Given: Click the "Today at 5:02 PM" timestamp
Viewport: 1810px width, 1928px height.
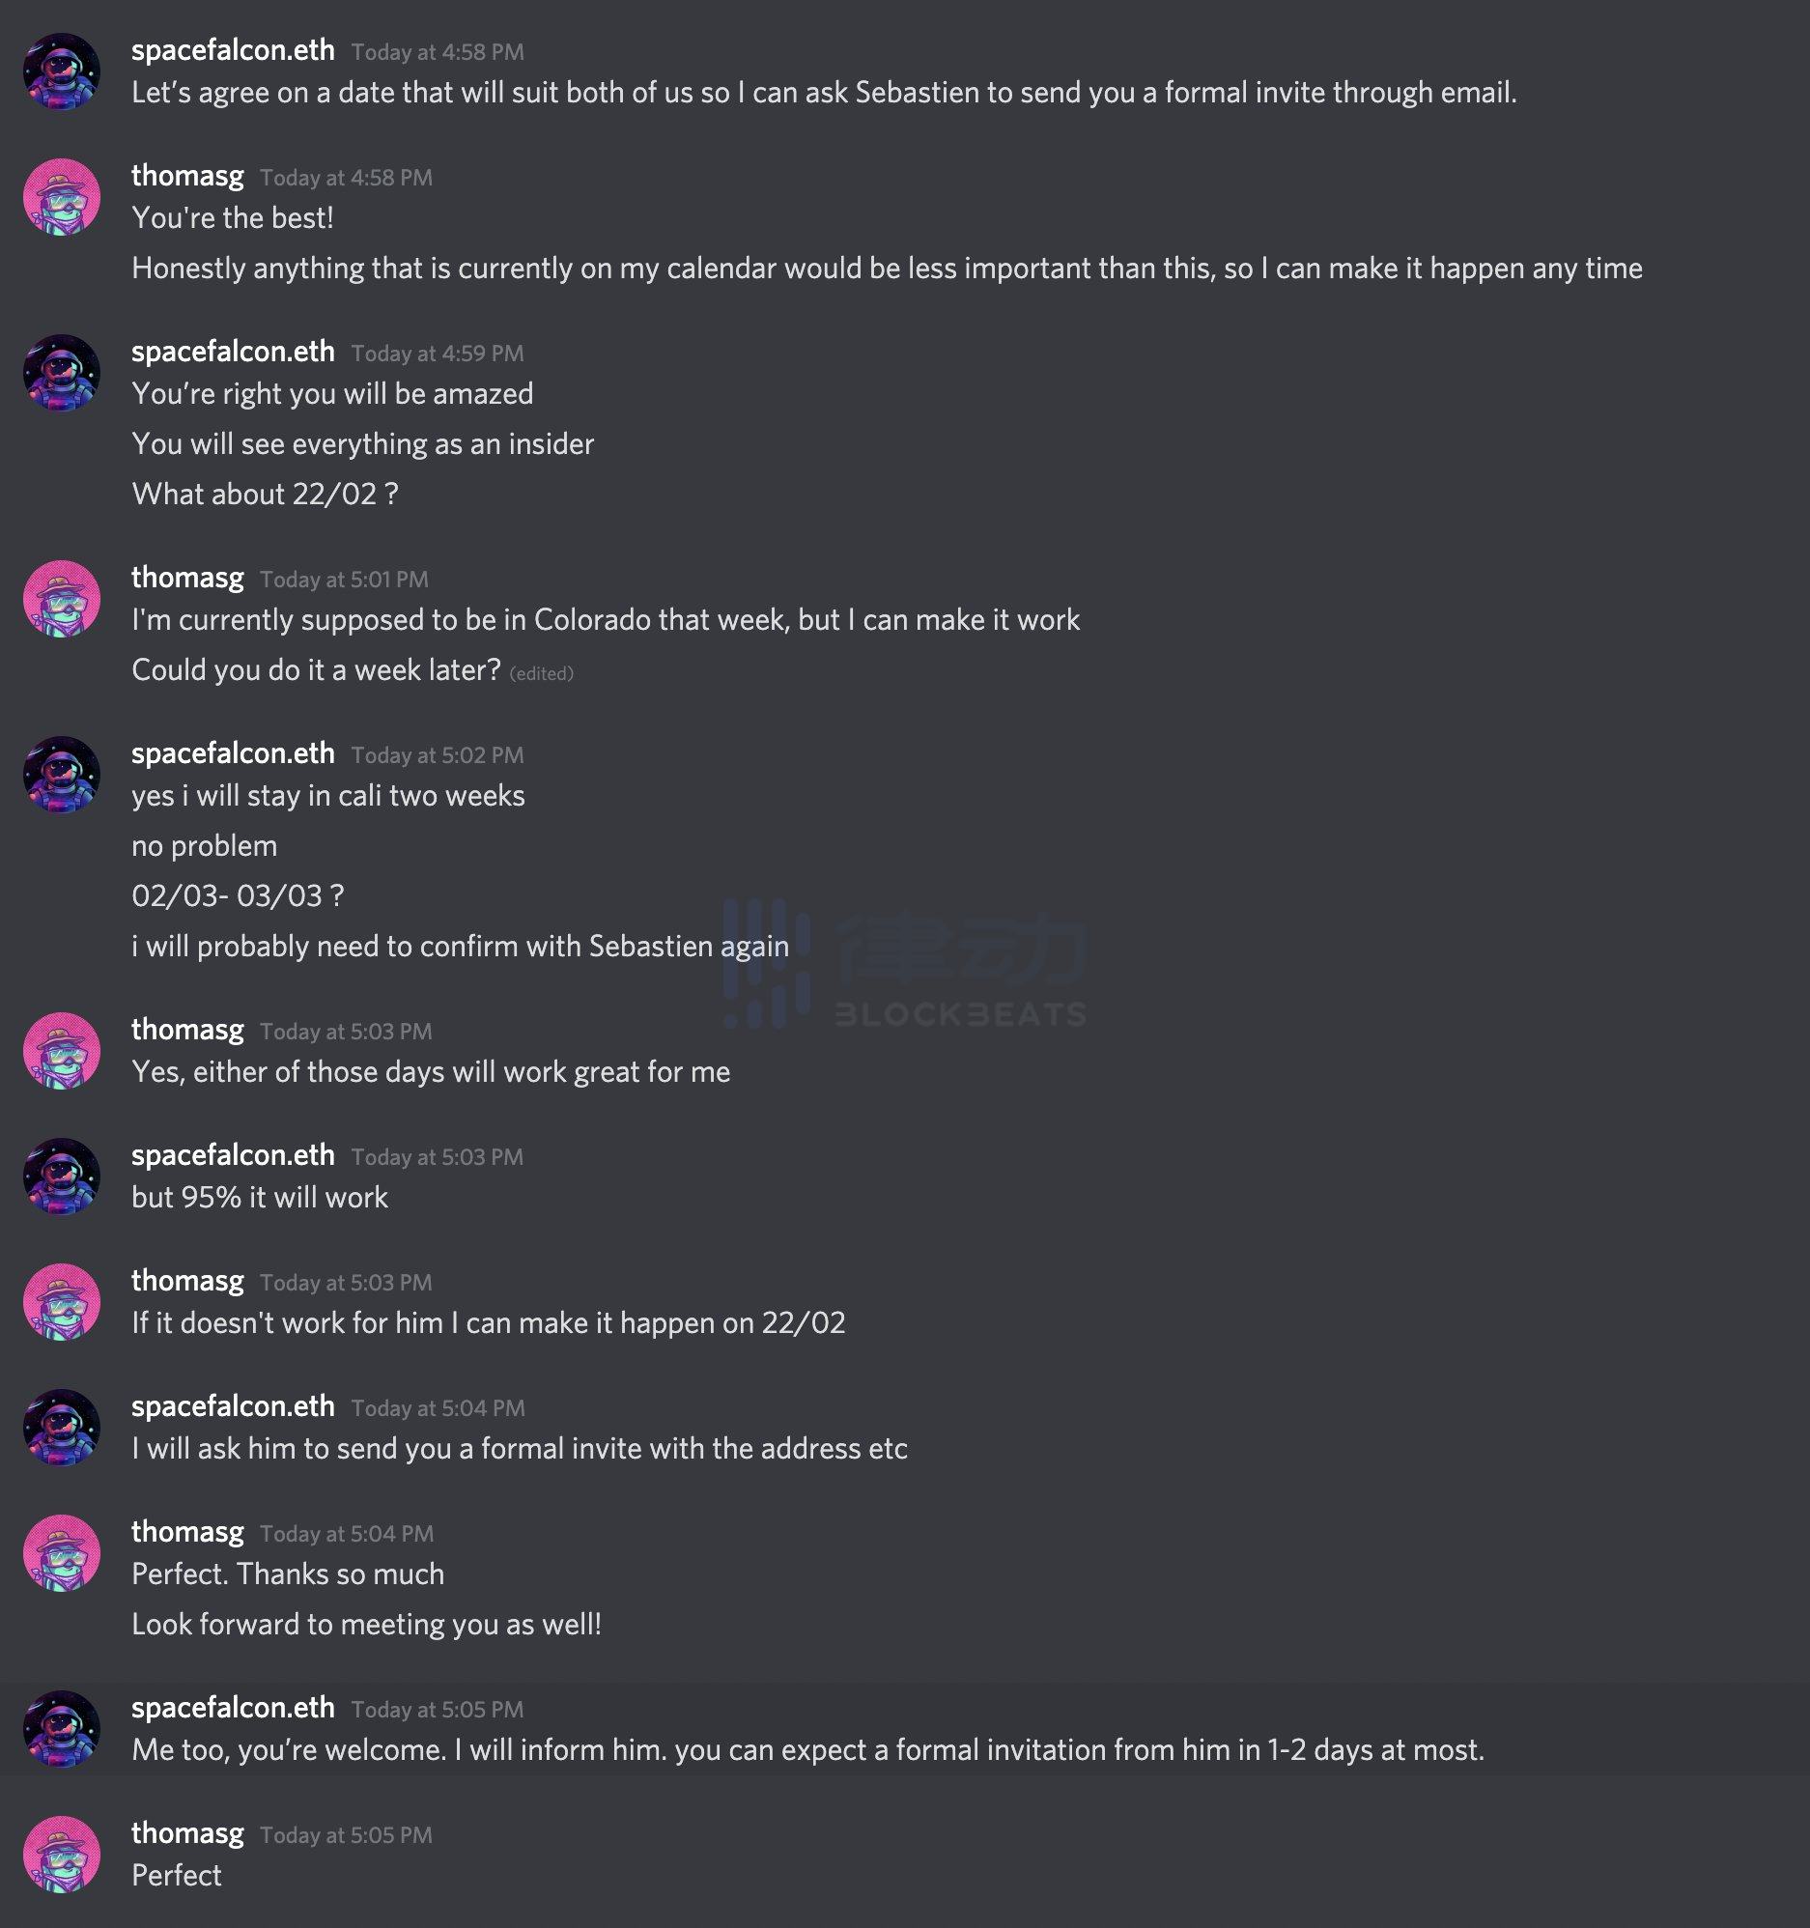Looking at the screenshot, I should [x=437, y=755].
